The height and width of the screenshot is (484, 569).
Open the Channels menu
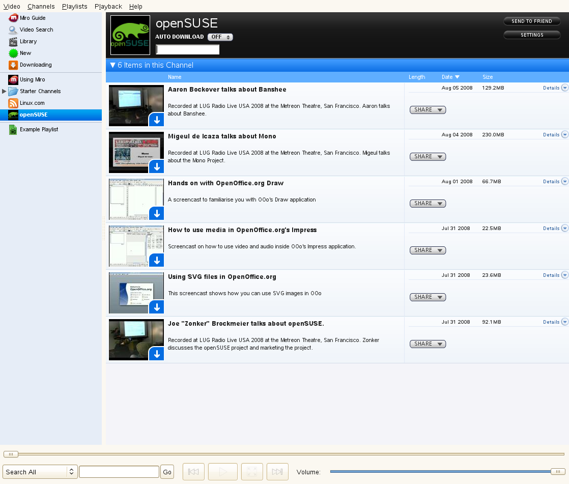click(x=41, y=6)
